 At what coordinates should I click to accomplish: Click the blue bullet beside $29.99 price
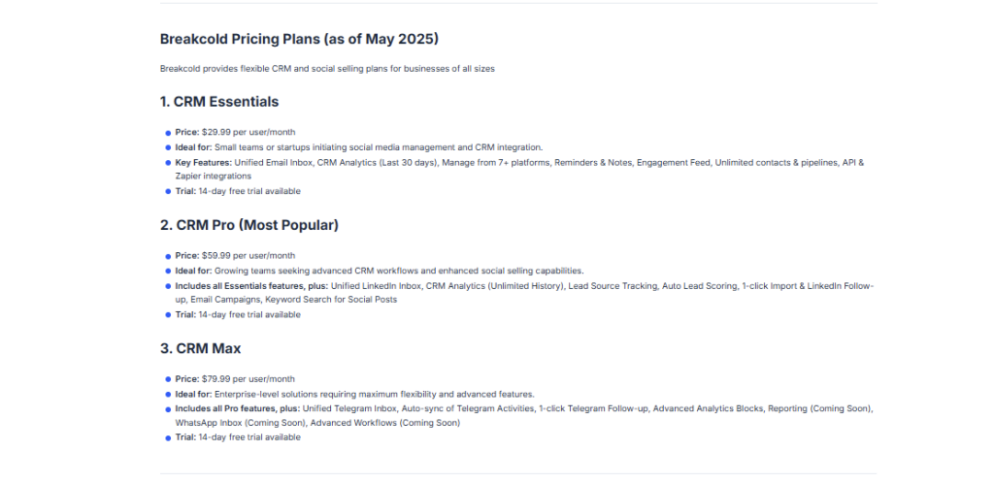pyautogui.click(x=168, y=133)
